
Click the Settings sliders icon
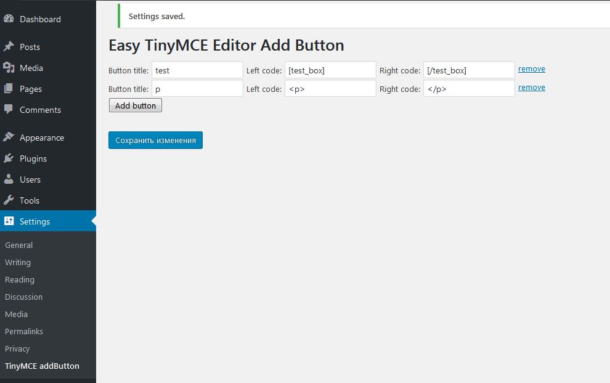(x=9, y=221)
